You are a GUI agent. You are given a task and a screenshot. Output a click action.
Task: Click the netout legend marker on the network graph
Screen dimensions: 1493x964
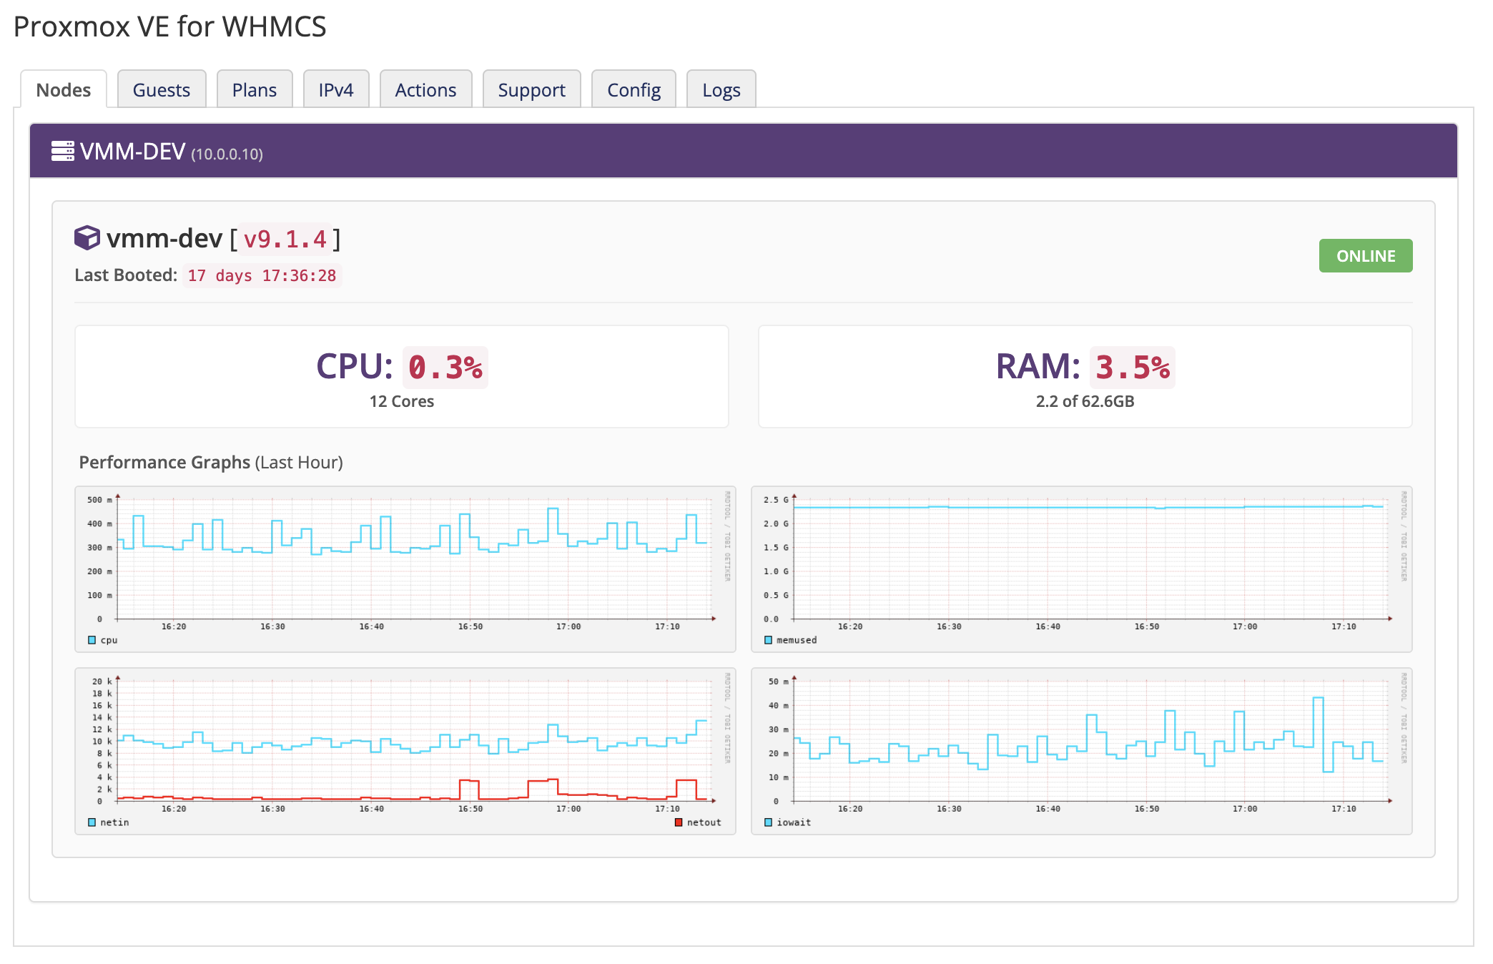click(x=677, y=822)
